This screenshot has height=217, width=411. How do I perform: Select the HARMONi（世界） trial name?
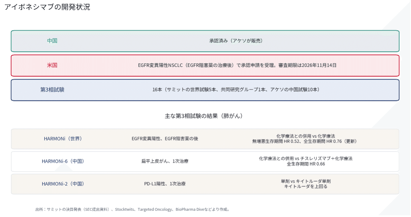click(63, 138)
